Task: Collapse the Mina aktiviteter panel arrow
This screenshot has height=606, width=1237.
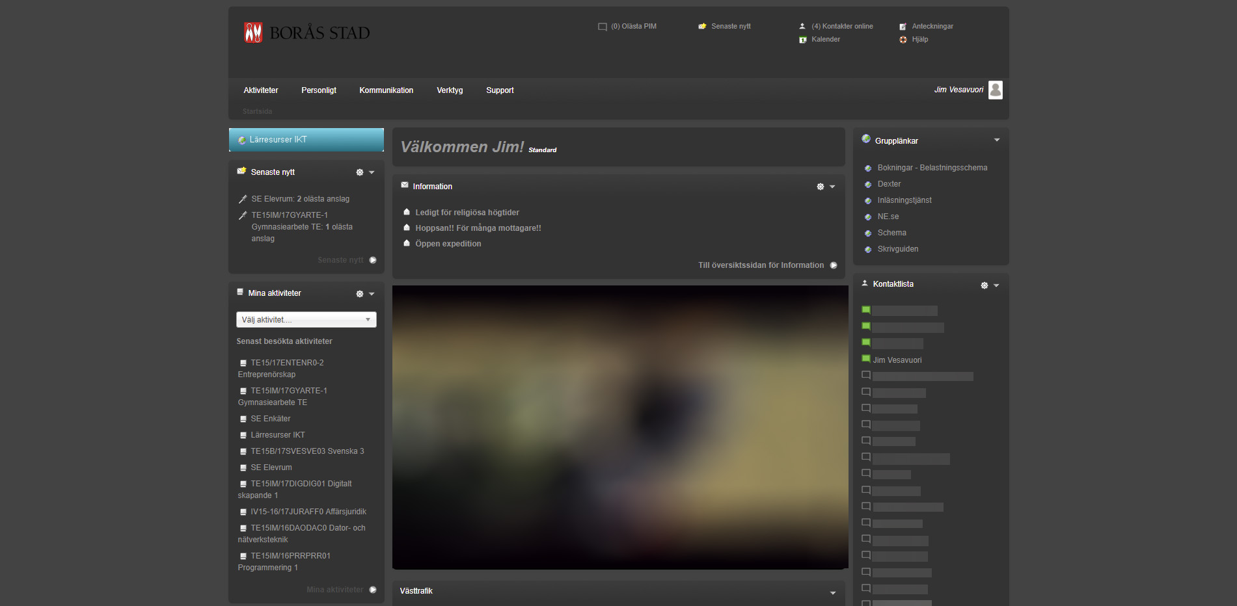Action: pyautogui.click(x=372, y=294)
